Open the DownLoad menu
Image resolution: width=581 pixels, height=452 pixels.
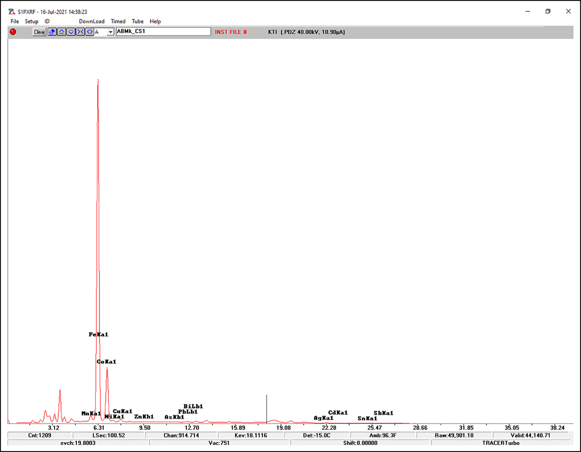pyautogui.click(x=92, y=21)
